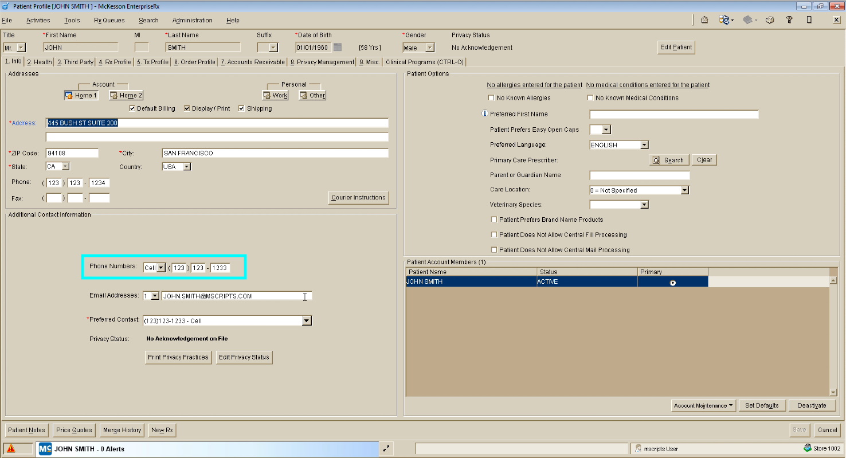Select the Other address button
Image resolution: width=846 pixels, height=458 pixels.
[x=312, y=95]
